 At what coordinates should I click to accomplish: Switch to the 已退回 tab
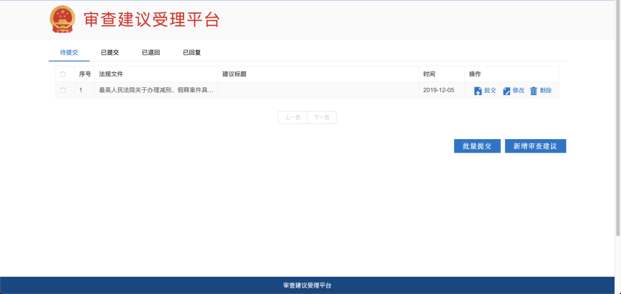(151, 53)
